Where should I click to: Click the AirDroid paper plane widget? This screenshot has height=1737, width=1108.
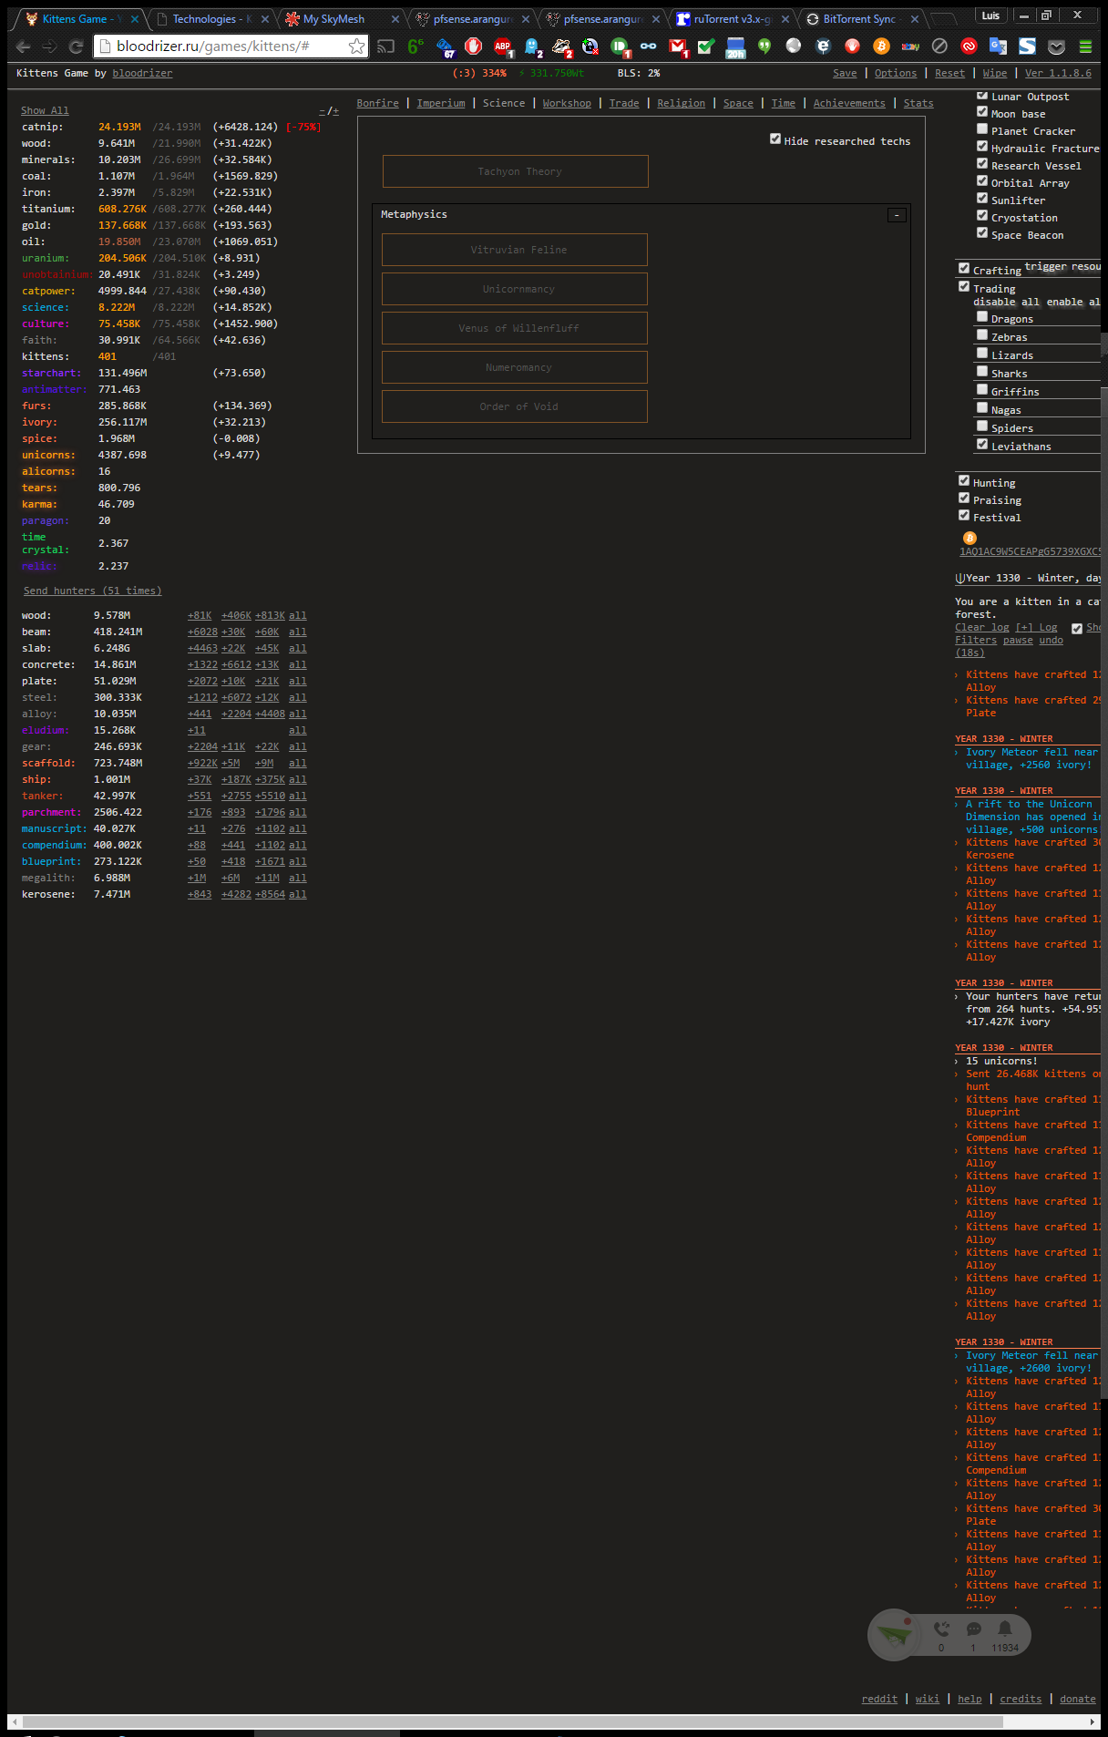point(894,1634)
